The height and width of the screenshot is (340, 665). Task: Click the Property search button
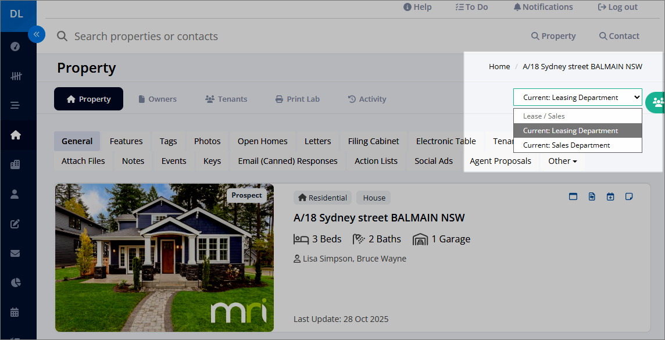[553, 36]
